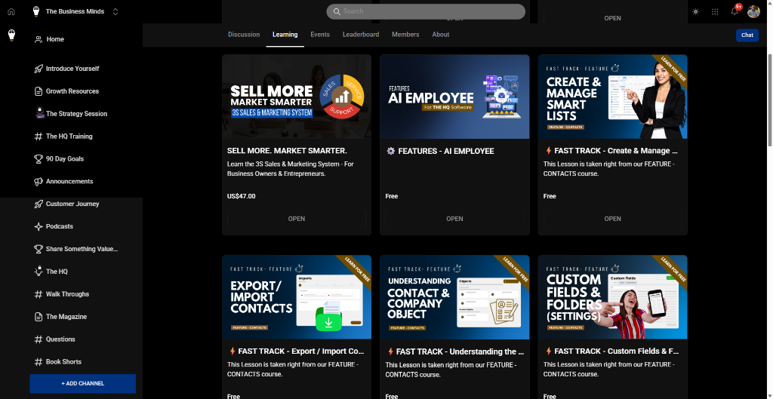This screenshot has height=399, width=773.
Task: Click Create & Manage Smart Lists thumbnail
Action: click(613, 97)
